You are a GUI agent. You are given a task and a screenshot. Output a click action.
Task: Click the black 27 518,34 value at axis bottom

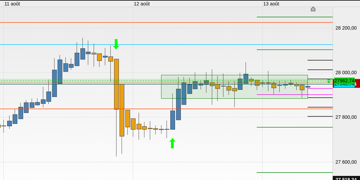click(x=346, y=179)
